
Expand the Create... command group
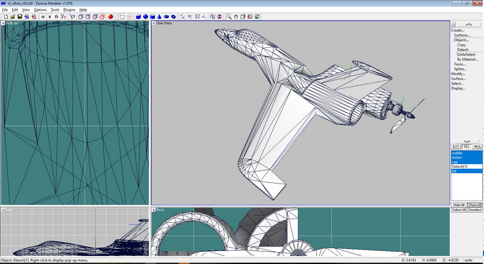[x=458, y=30]
